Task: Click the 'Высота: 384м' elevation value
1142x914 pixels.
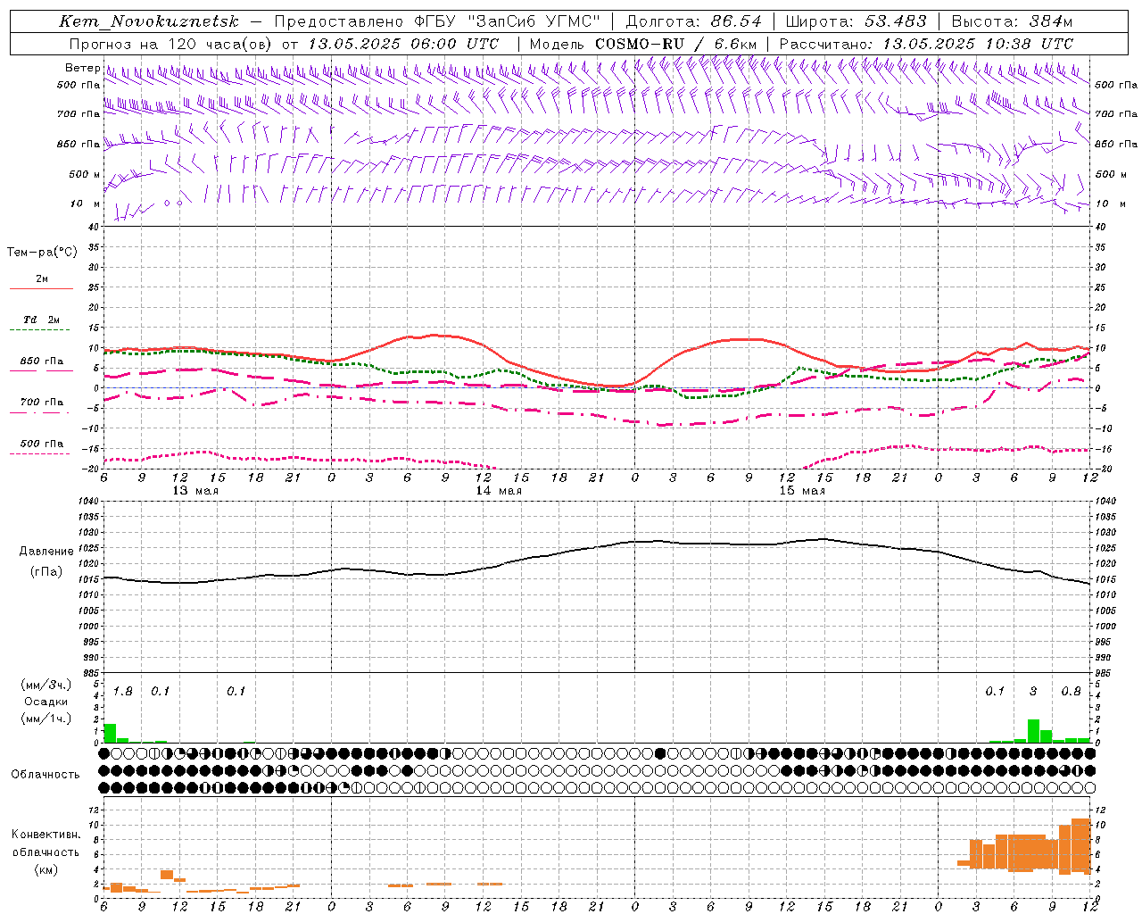Action: coord(1012,21)
